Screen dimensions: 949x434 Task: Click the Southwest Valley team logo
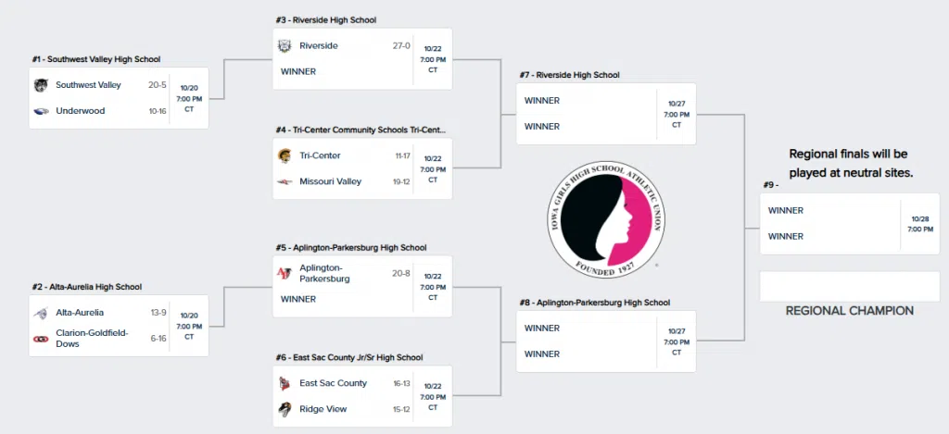pyautogui.click(x=41, y=85)
